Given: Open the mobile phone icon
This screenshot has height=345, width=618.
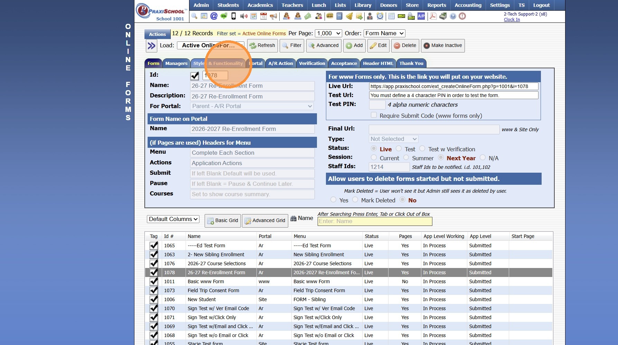Looking at the screenshot, I should pos(234,16).
